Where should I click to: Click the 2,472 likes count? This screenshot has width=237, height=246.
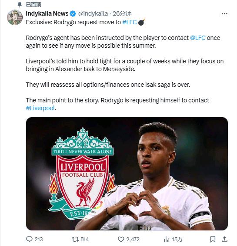coord(133,239)
